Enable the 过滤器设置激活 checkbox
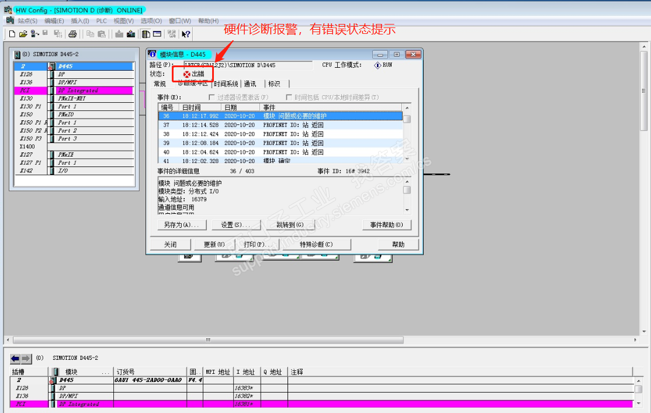Viewport: 651px width, 413px height. click(212, 97)
